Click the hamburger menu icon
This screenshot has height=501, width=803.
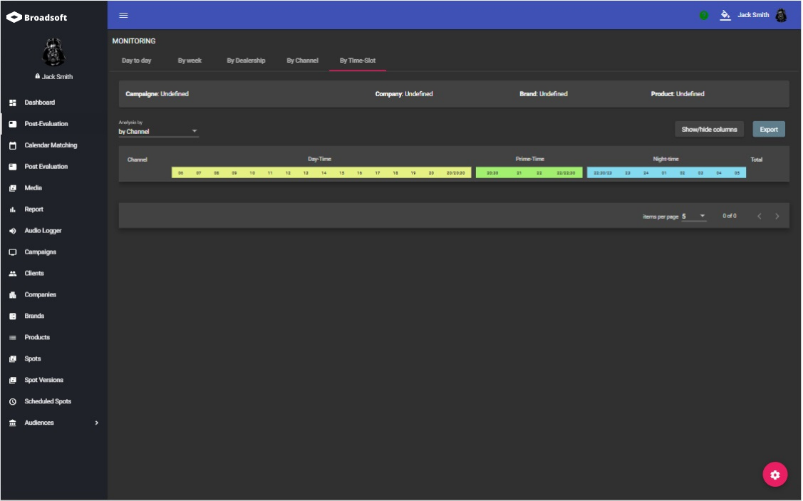[x=123, y=15]
